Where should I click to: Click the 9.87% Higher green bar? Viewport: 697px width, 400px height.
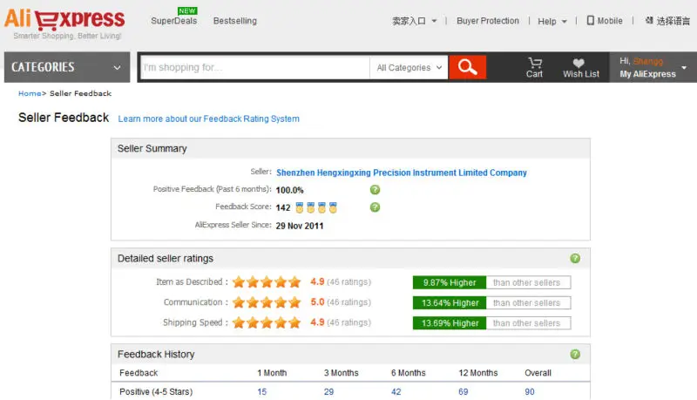(450, 282)
